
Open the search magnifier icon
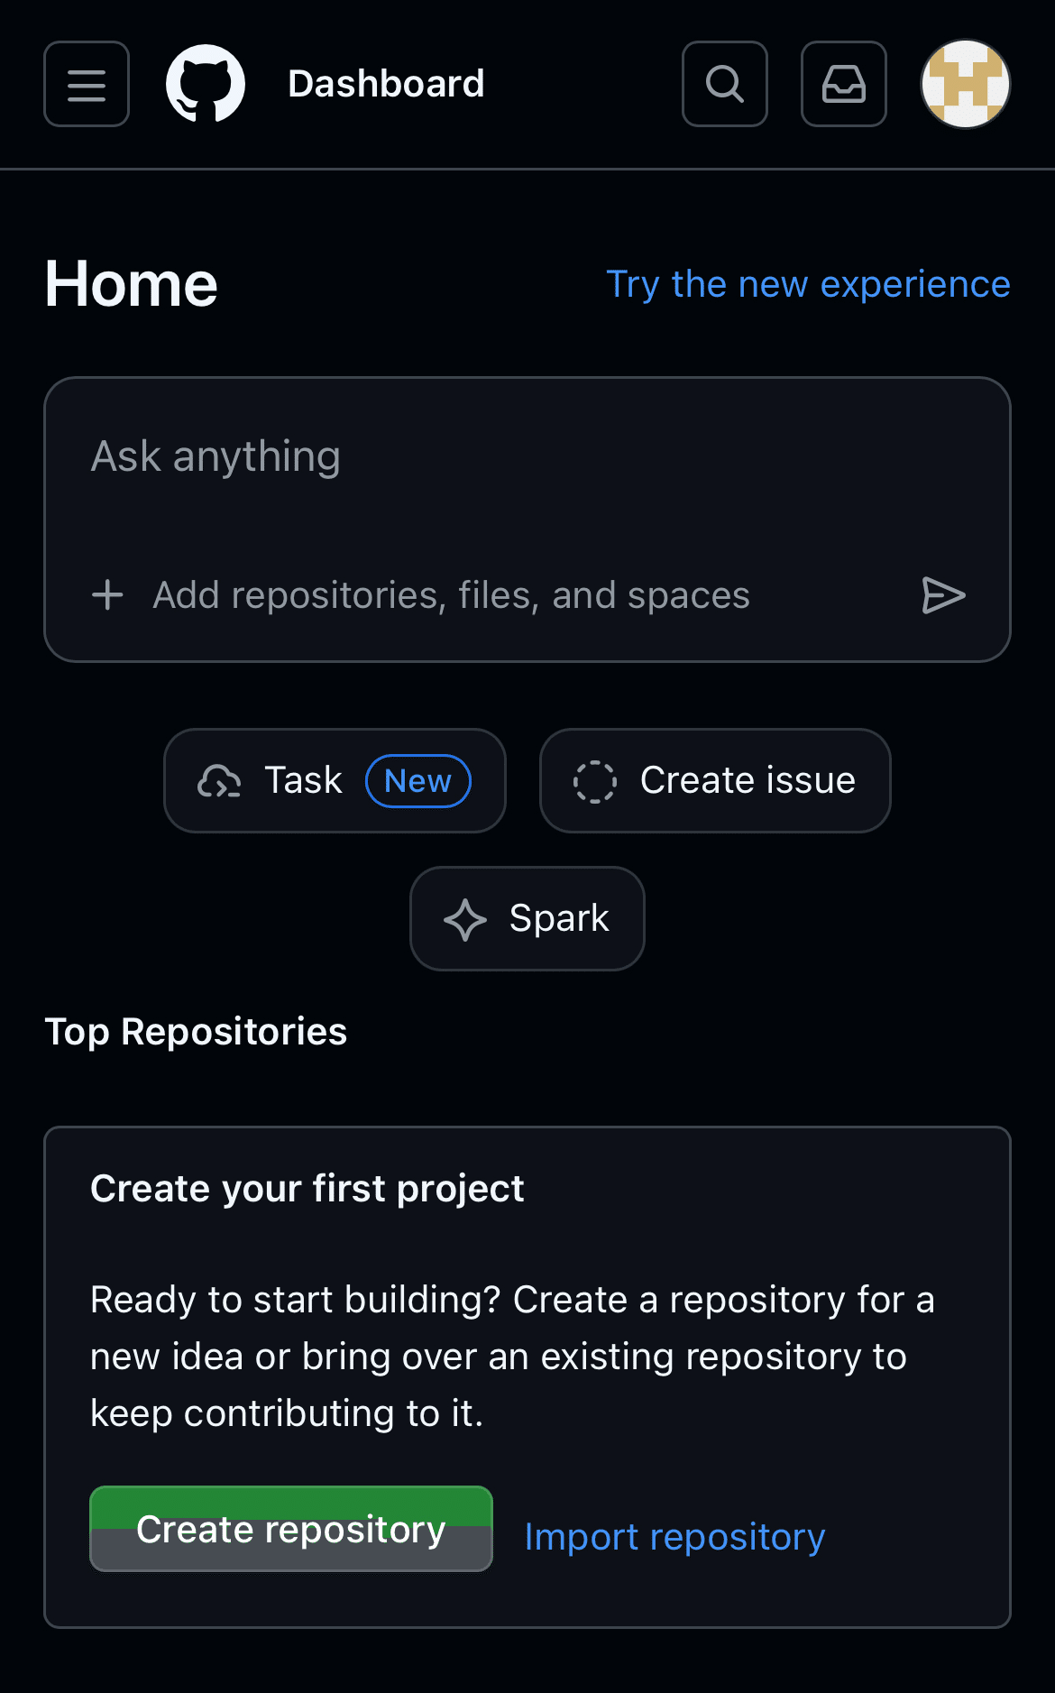725,84
